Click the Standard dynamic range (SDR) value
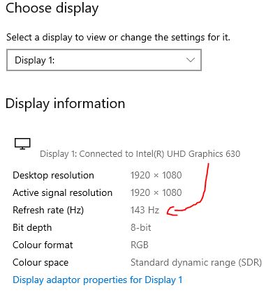The image size is (273, 297). [x=196, y=263]
